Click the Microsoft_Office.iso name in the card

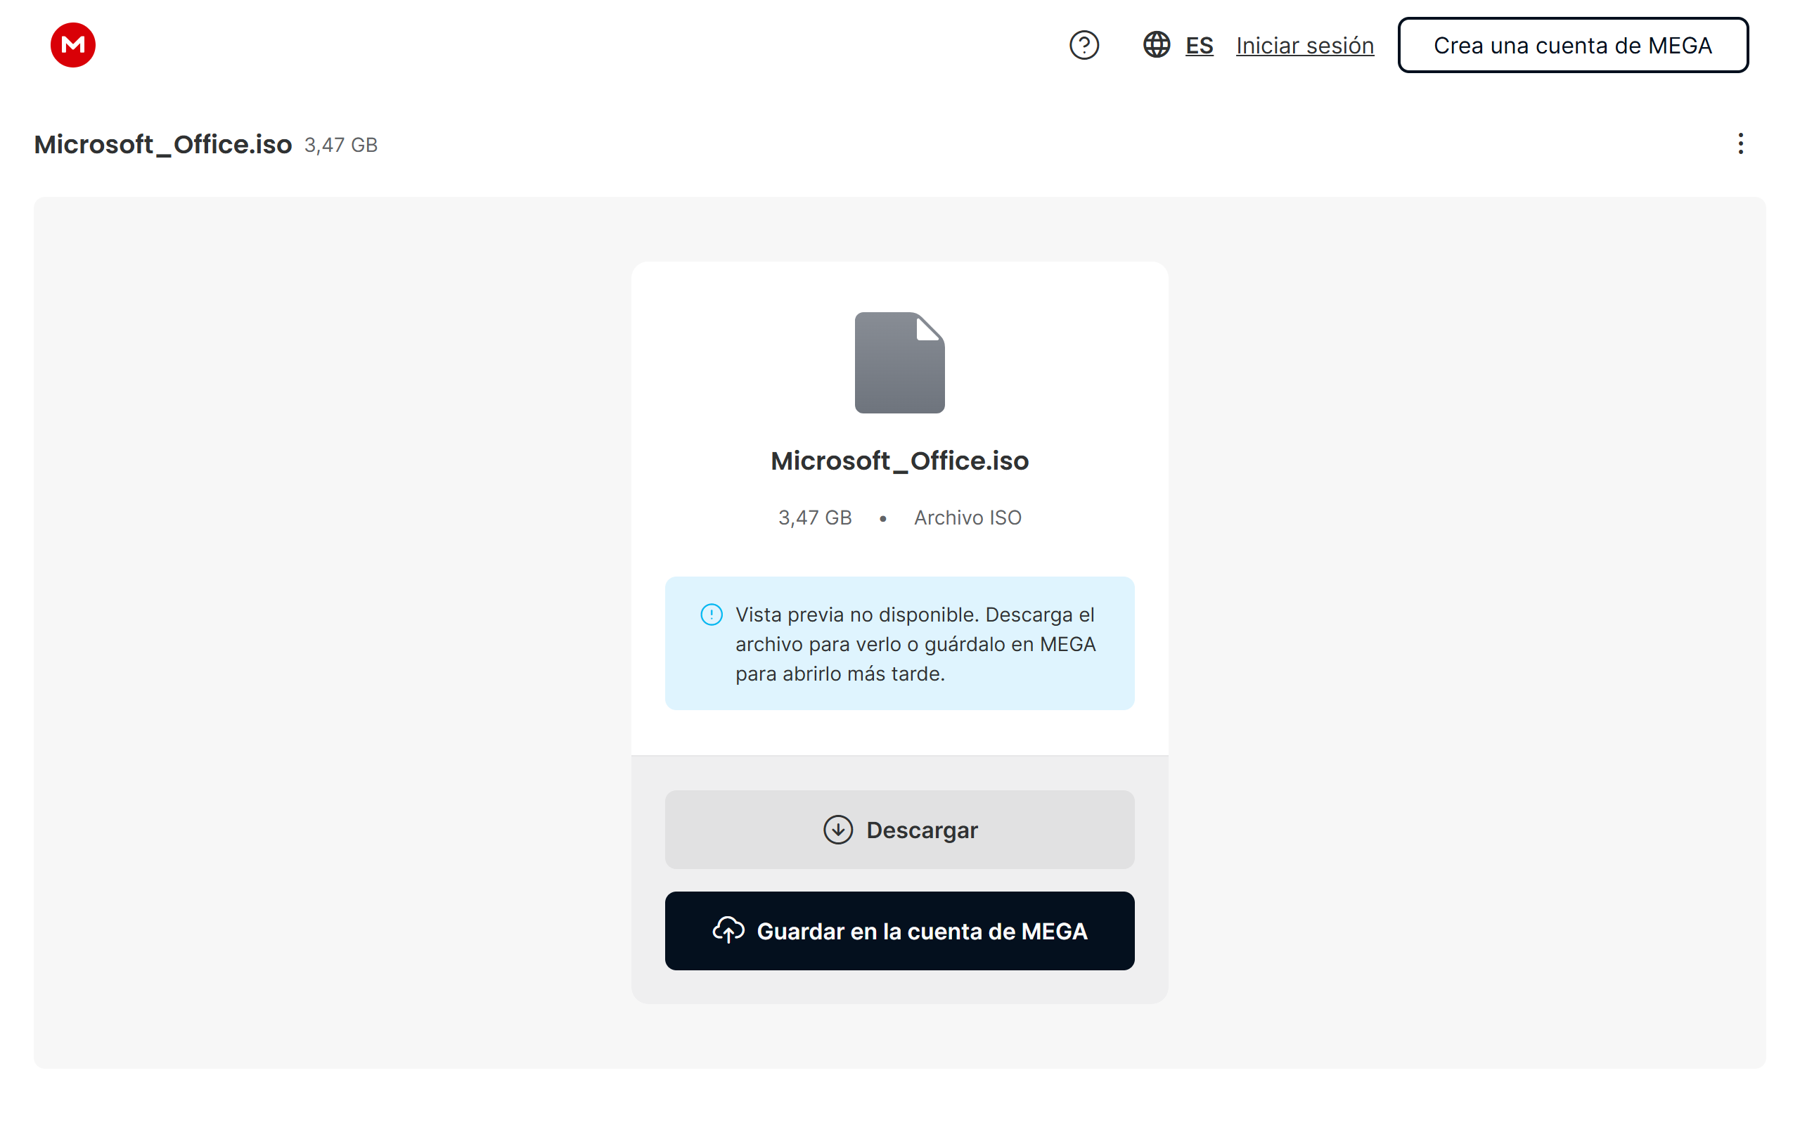point(899,461)
